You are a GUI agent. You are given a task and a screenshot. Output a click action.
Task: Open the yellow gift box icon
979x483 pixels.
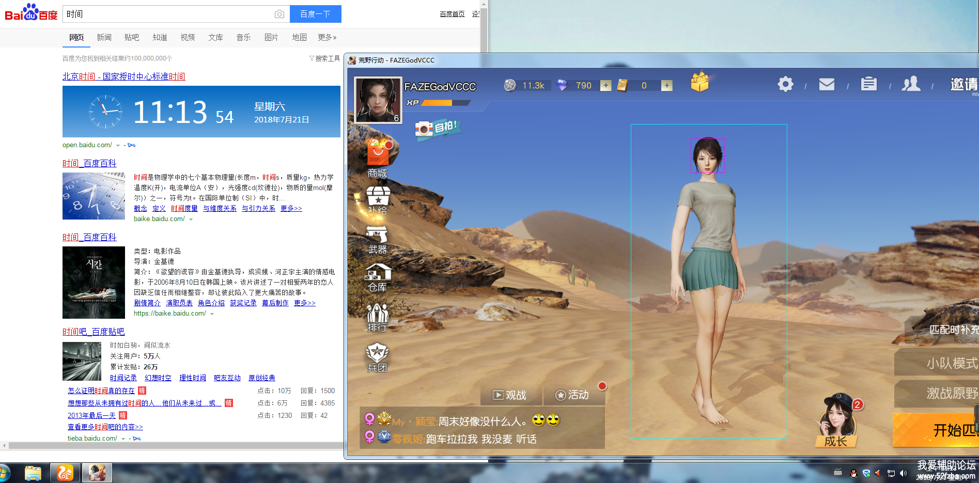point(700,82)
